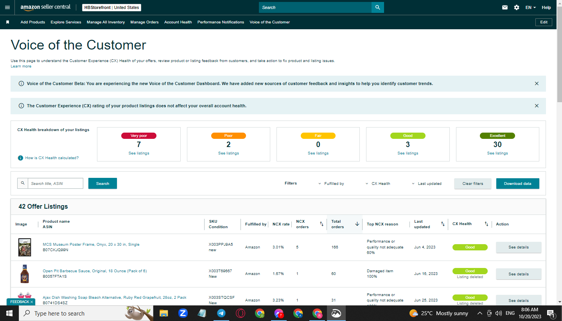Open How is CX Health calculated link
Viewport: 562px width, 321px height.
(x=52, y=158)
